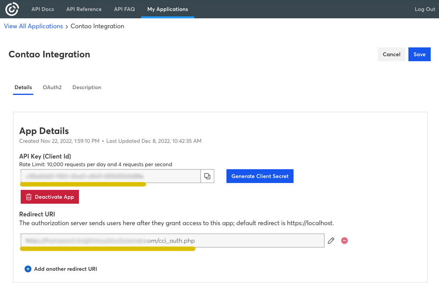Click the Rate Limit description text
This screenshot has height=302, width=439.
coord(96,165)
